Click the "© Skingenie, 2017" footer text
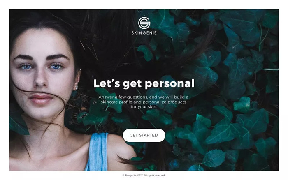The image size is (288, 180). (132, 175)
